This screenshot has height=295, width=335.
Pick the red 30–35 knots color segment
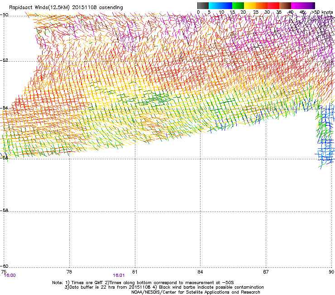(x=273, y=5)
